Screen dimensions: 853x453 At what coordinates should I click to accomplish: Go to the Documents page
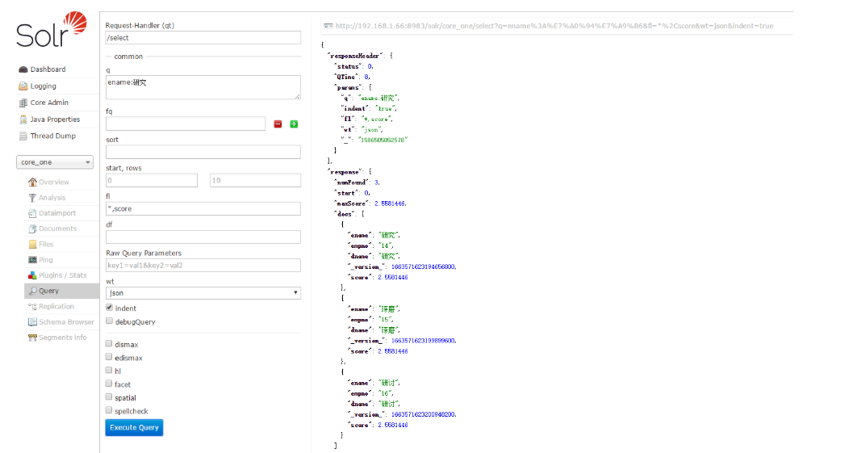57,229
